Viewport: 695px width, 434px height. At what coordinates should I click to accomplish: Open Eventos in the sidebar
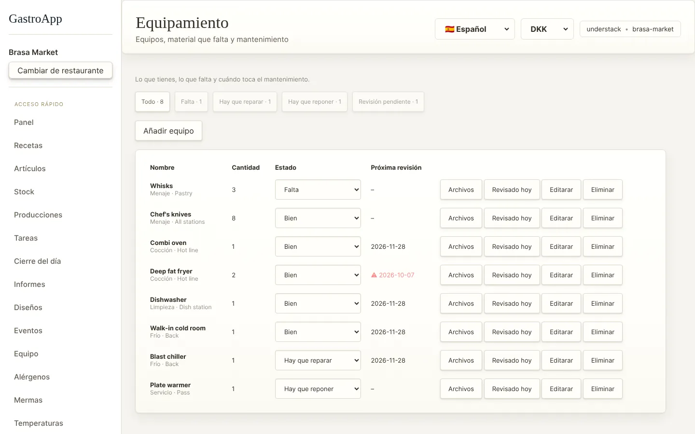28,331
